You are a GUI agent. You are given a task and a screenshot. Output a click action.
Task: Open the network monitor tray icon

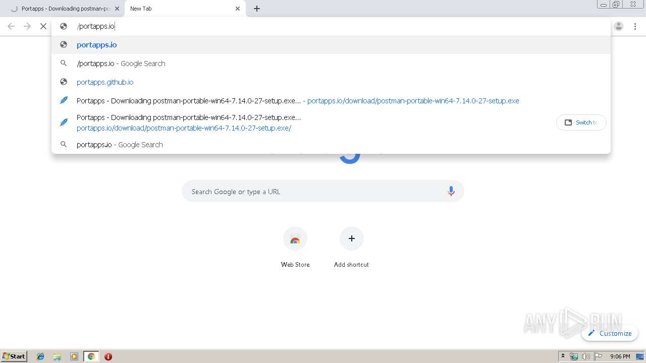(x=574, y=356)
